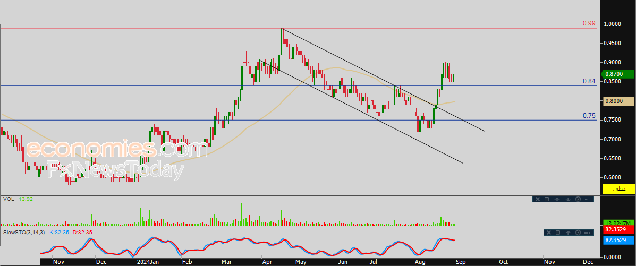Select the red 0.99 resistance line label
Image resolution: width=636 pixels, height=266 pixels.
tap(589, 23)
